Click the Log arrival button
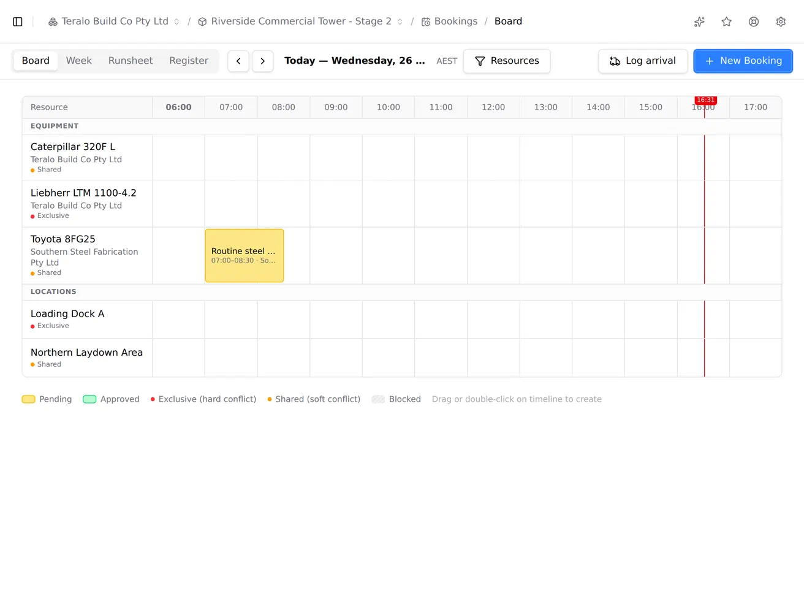 pyautogui.click(x=643, y=61)
